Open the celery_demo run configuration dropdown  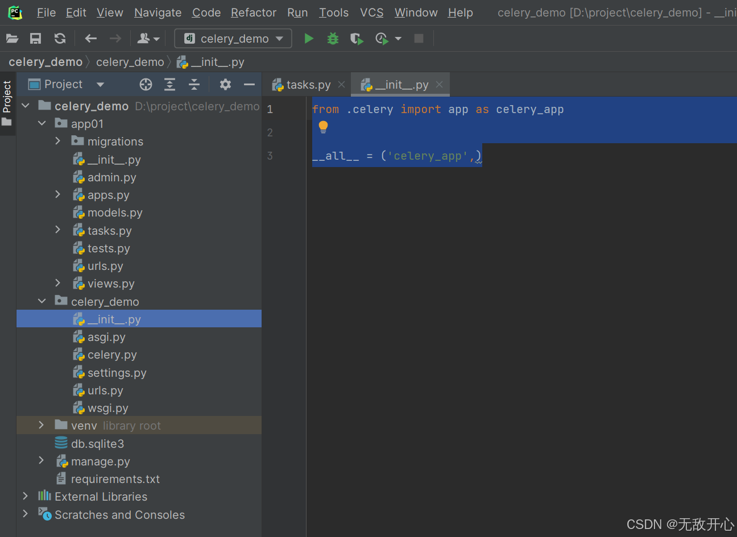[x=233, y=38]
